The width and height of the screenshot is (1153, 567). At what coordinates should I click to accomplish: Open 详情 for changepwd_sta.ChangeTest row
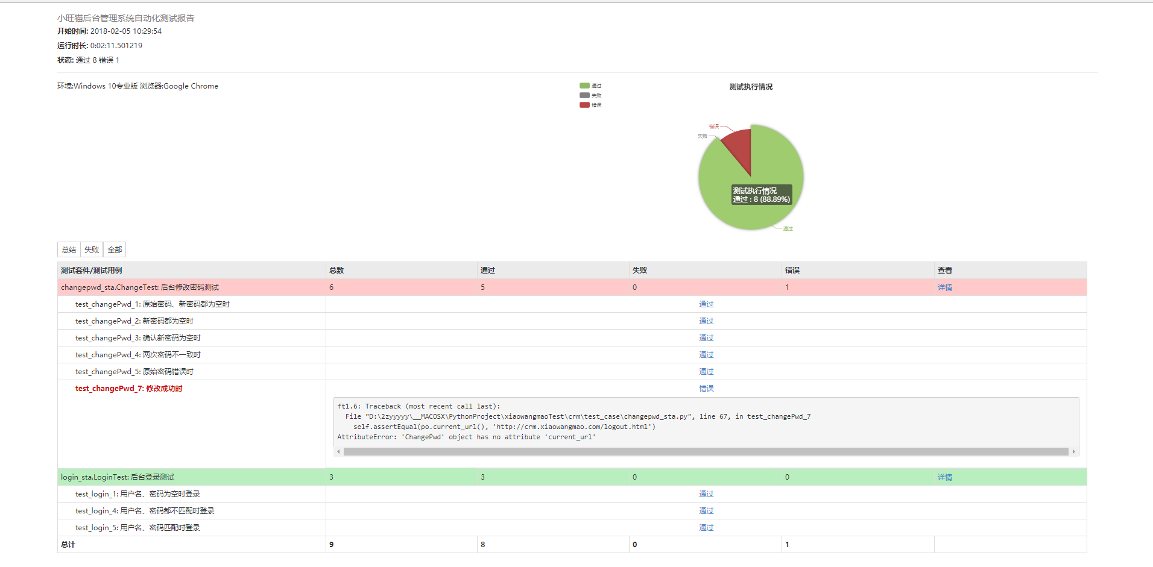945,287
